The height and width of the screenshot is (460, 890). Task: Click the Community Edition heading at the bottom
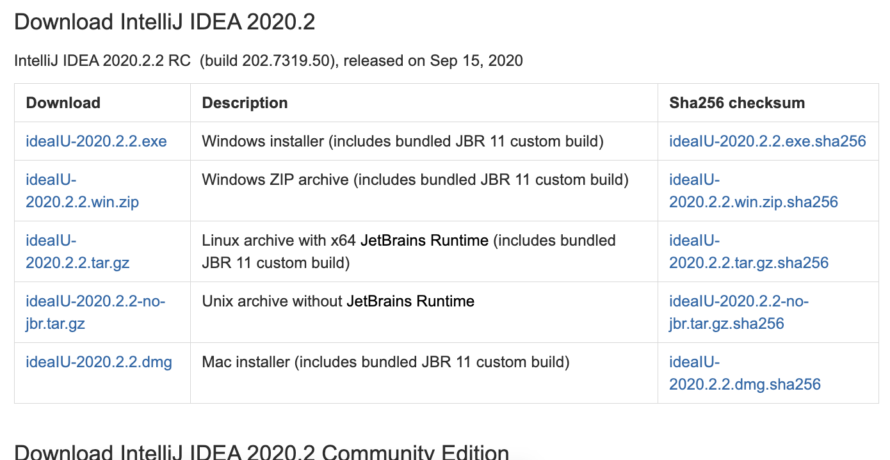tap(261, 452)
